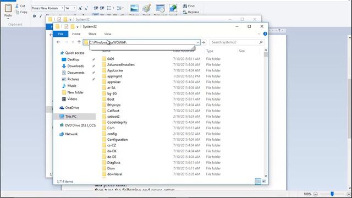Open the Share tab in Explorer
The height and width of the screenshot is (198, 352).
(92, 34)
